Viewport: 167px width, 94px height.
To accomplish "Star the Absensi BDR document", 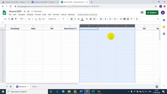I will coord(25,11).
